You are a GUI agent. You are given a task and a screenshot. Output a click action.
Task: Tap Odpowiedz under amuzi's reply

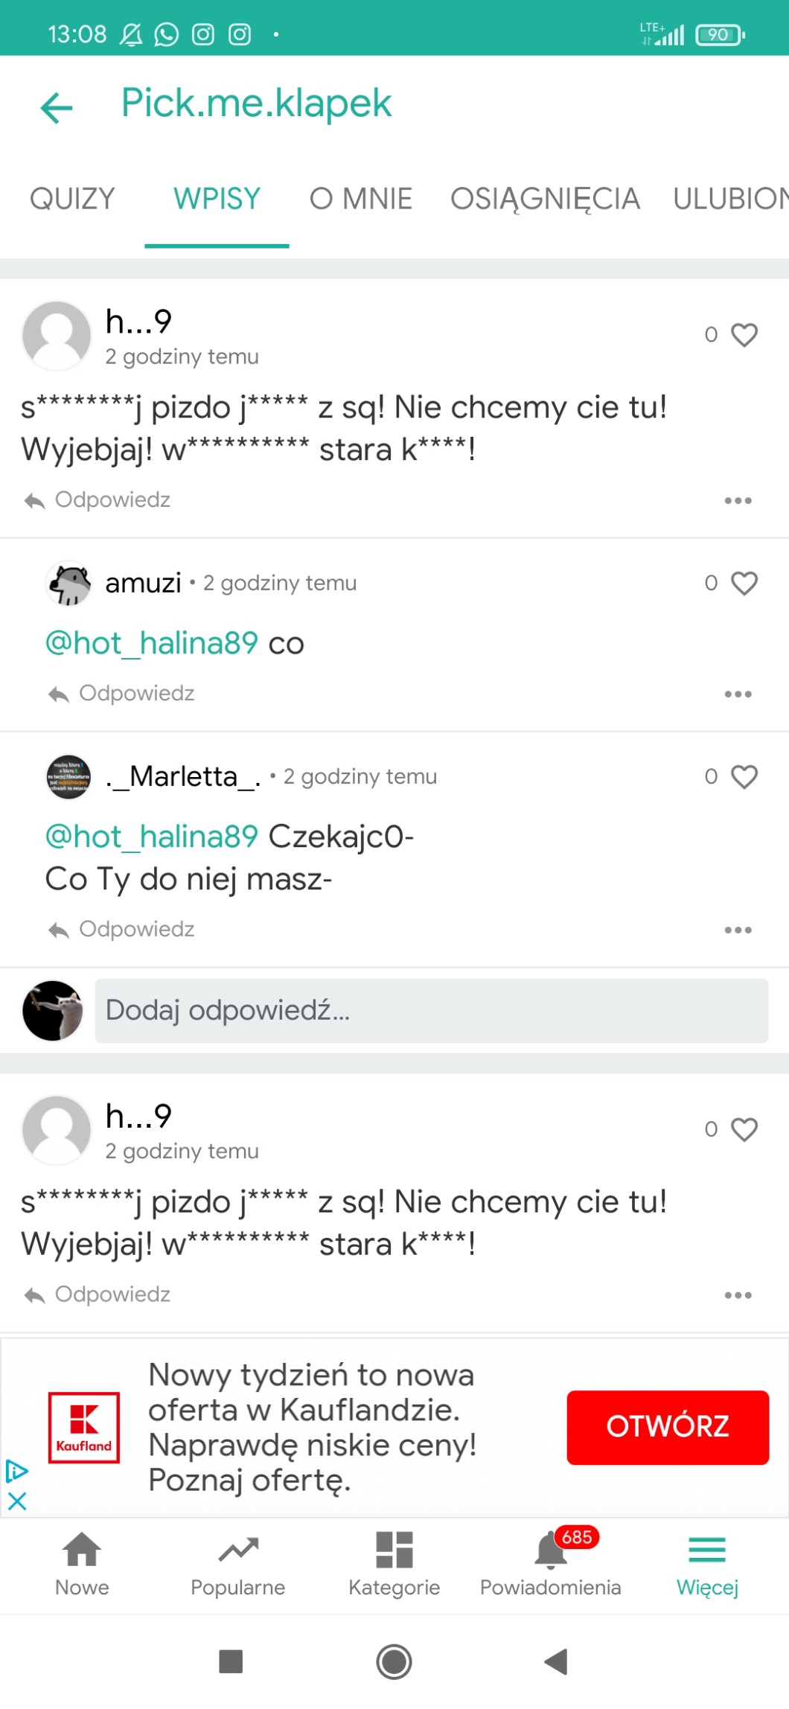(122, 694)
